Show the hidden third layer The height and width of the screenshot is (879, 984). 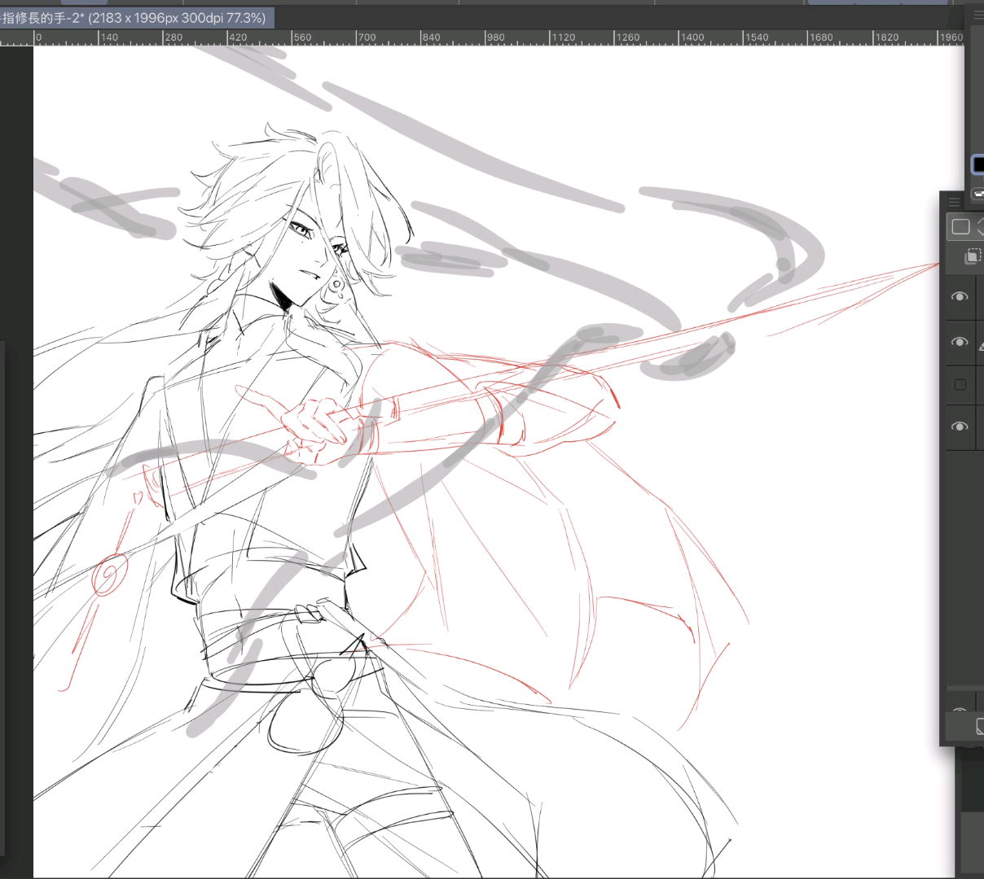960,385
